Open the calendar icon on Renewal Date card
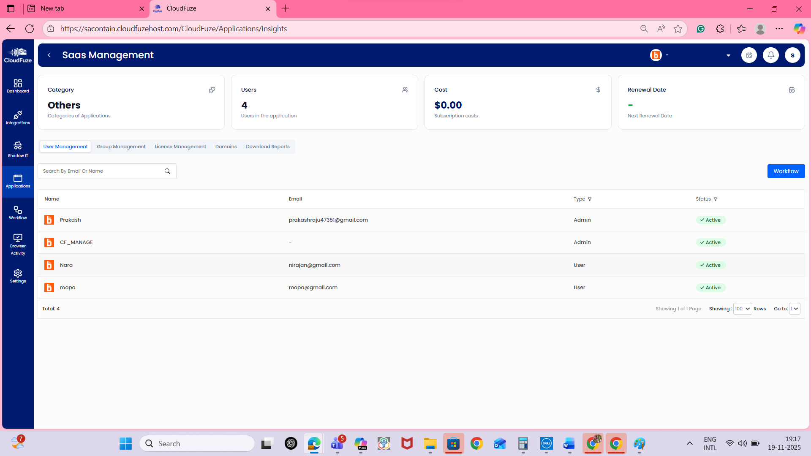811x456 pixels. [x=792, y=90]
